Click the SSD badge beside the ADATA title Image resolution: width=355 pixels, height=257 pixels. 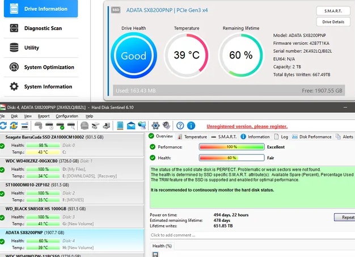coord(116,10)
